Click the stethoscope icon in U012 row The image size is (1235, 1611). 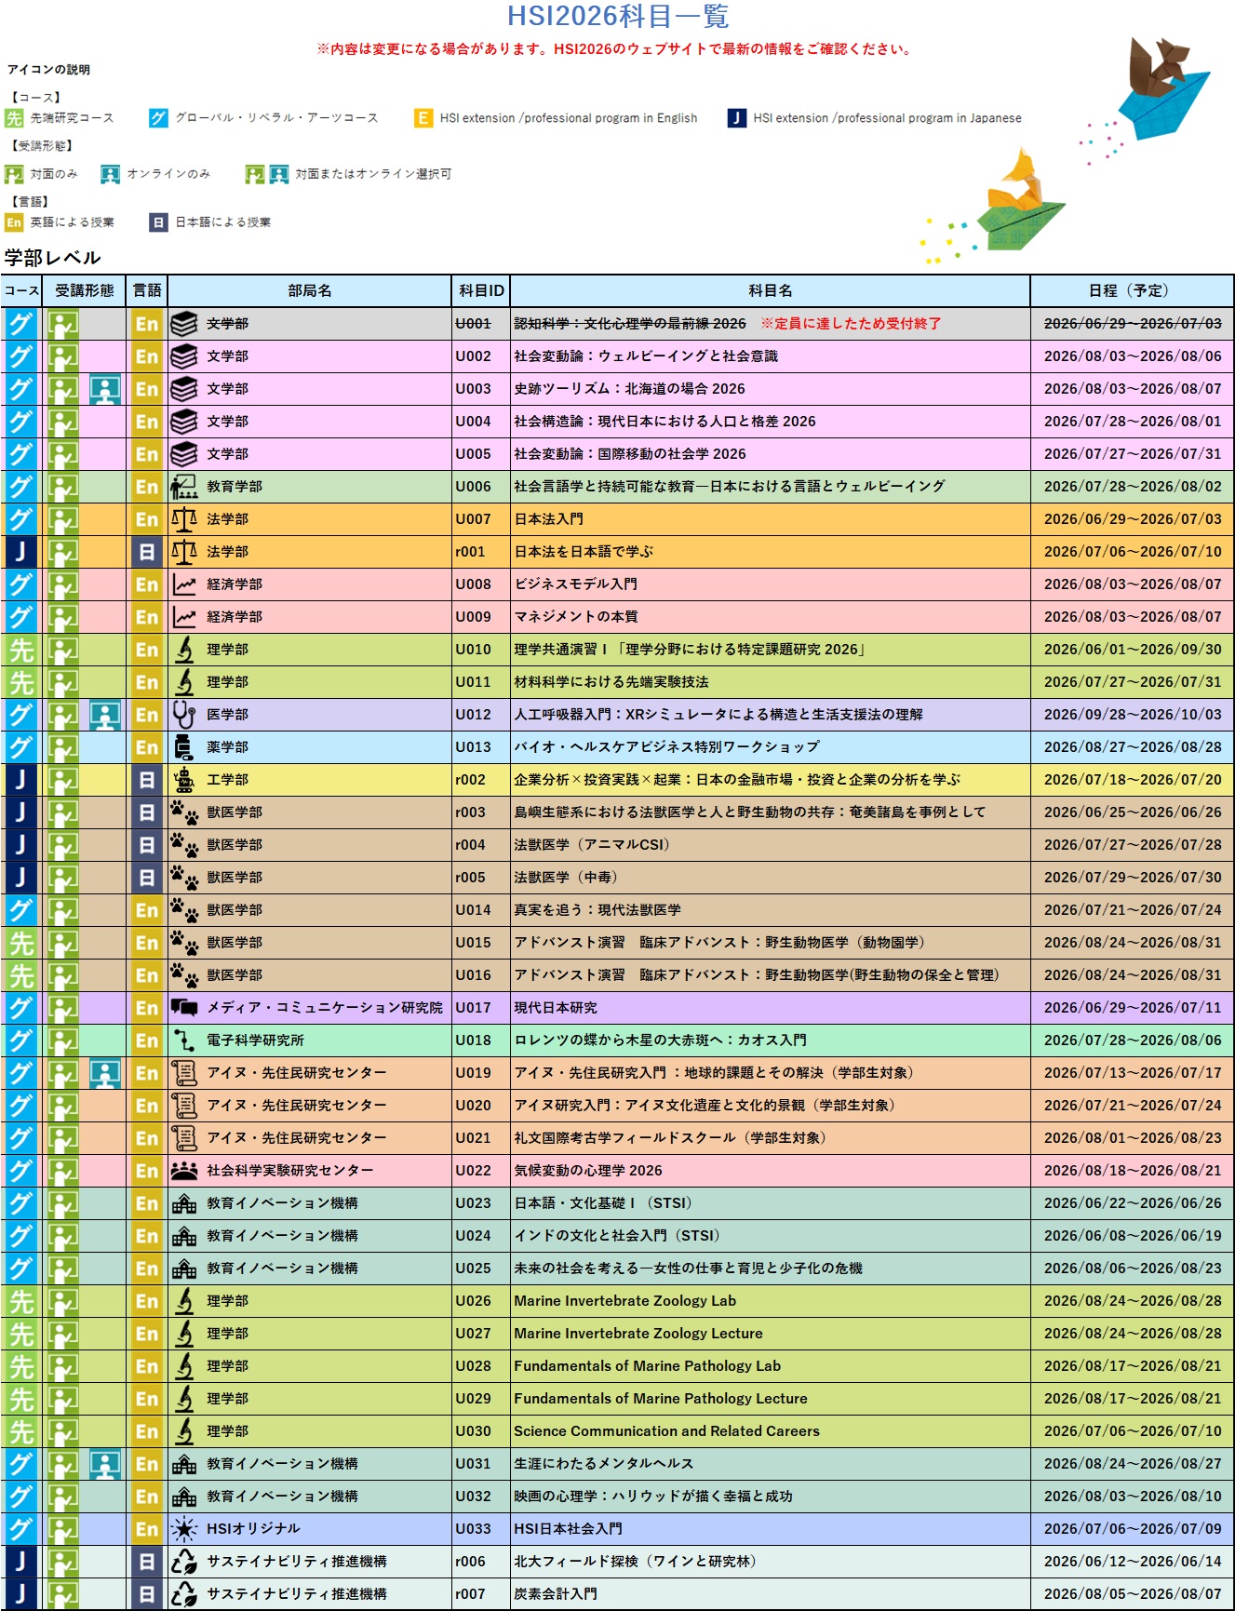tap(184, 715)
